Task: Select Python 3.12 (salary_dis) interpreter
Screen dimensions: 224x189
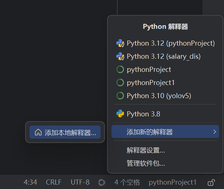Action: (165, 56)
